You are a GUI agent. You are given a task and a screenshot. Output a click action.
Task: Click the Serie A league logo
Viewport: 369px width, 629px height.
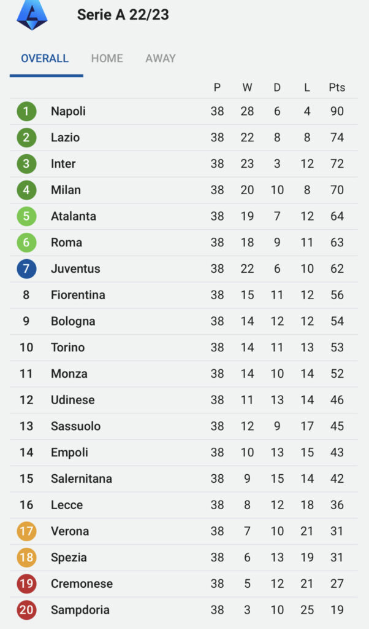point(32,15)
